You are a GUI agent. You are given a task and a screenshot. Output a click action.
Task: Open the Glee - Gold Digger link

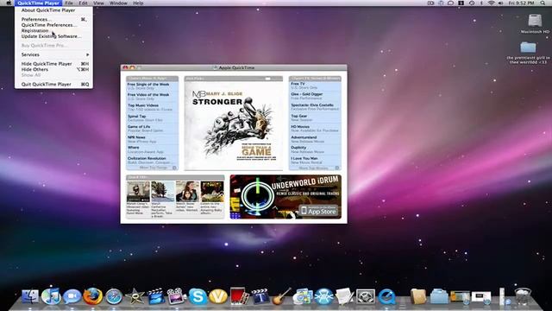307,94
